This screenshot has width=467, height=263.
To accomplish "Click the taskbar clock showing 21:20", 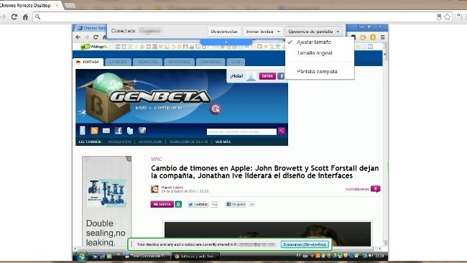I will tap(379, 256).
